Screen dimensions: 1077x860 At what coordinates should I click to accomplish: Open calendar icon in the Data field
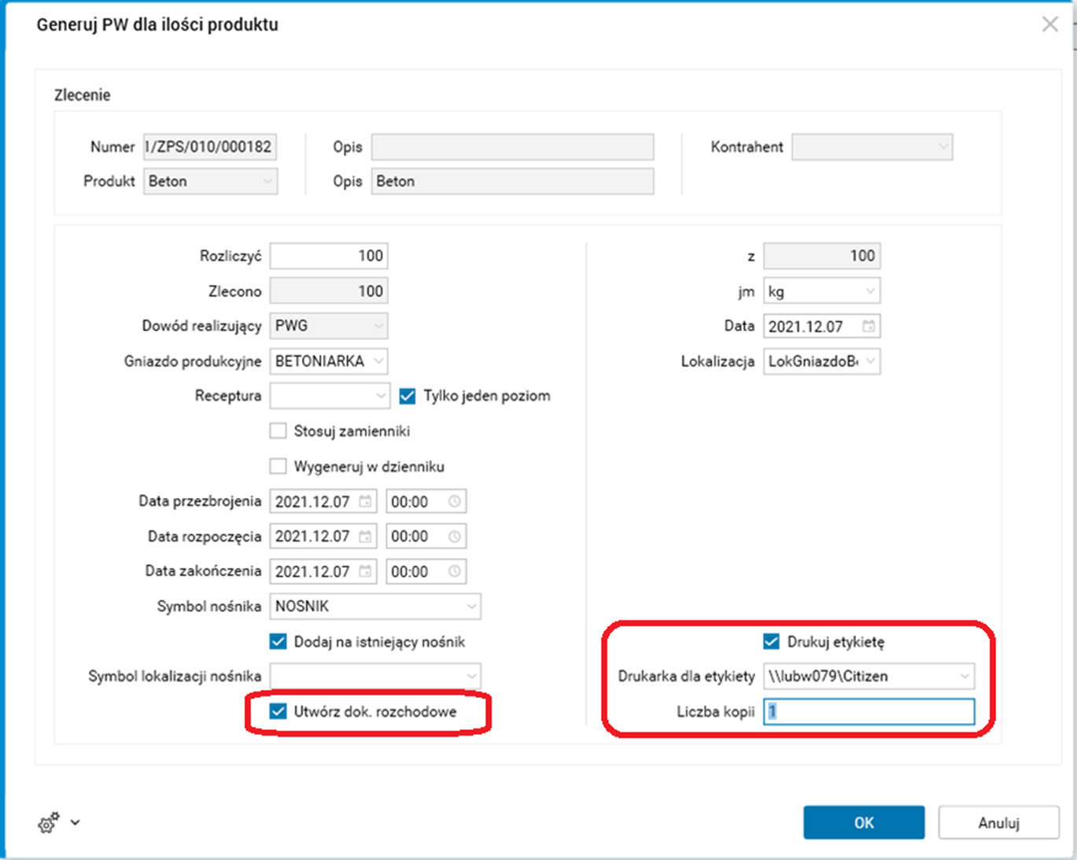point(868,327)
